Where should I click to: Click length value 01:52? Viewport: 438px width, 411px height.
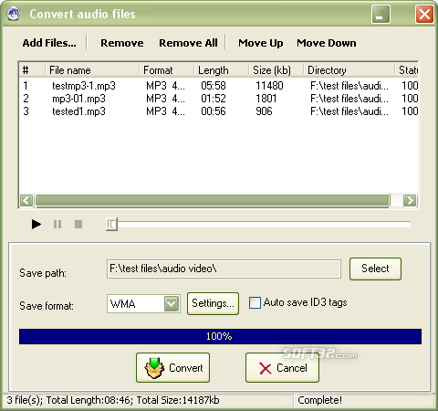214,99
